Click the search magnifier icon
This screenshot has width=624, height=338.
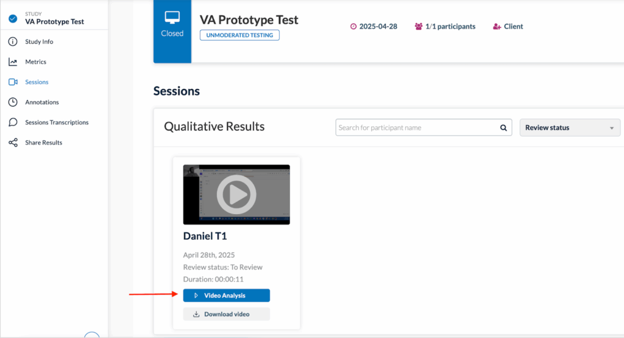503,128
